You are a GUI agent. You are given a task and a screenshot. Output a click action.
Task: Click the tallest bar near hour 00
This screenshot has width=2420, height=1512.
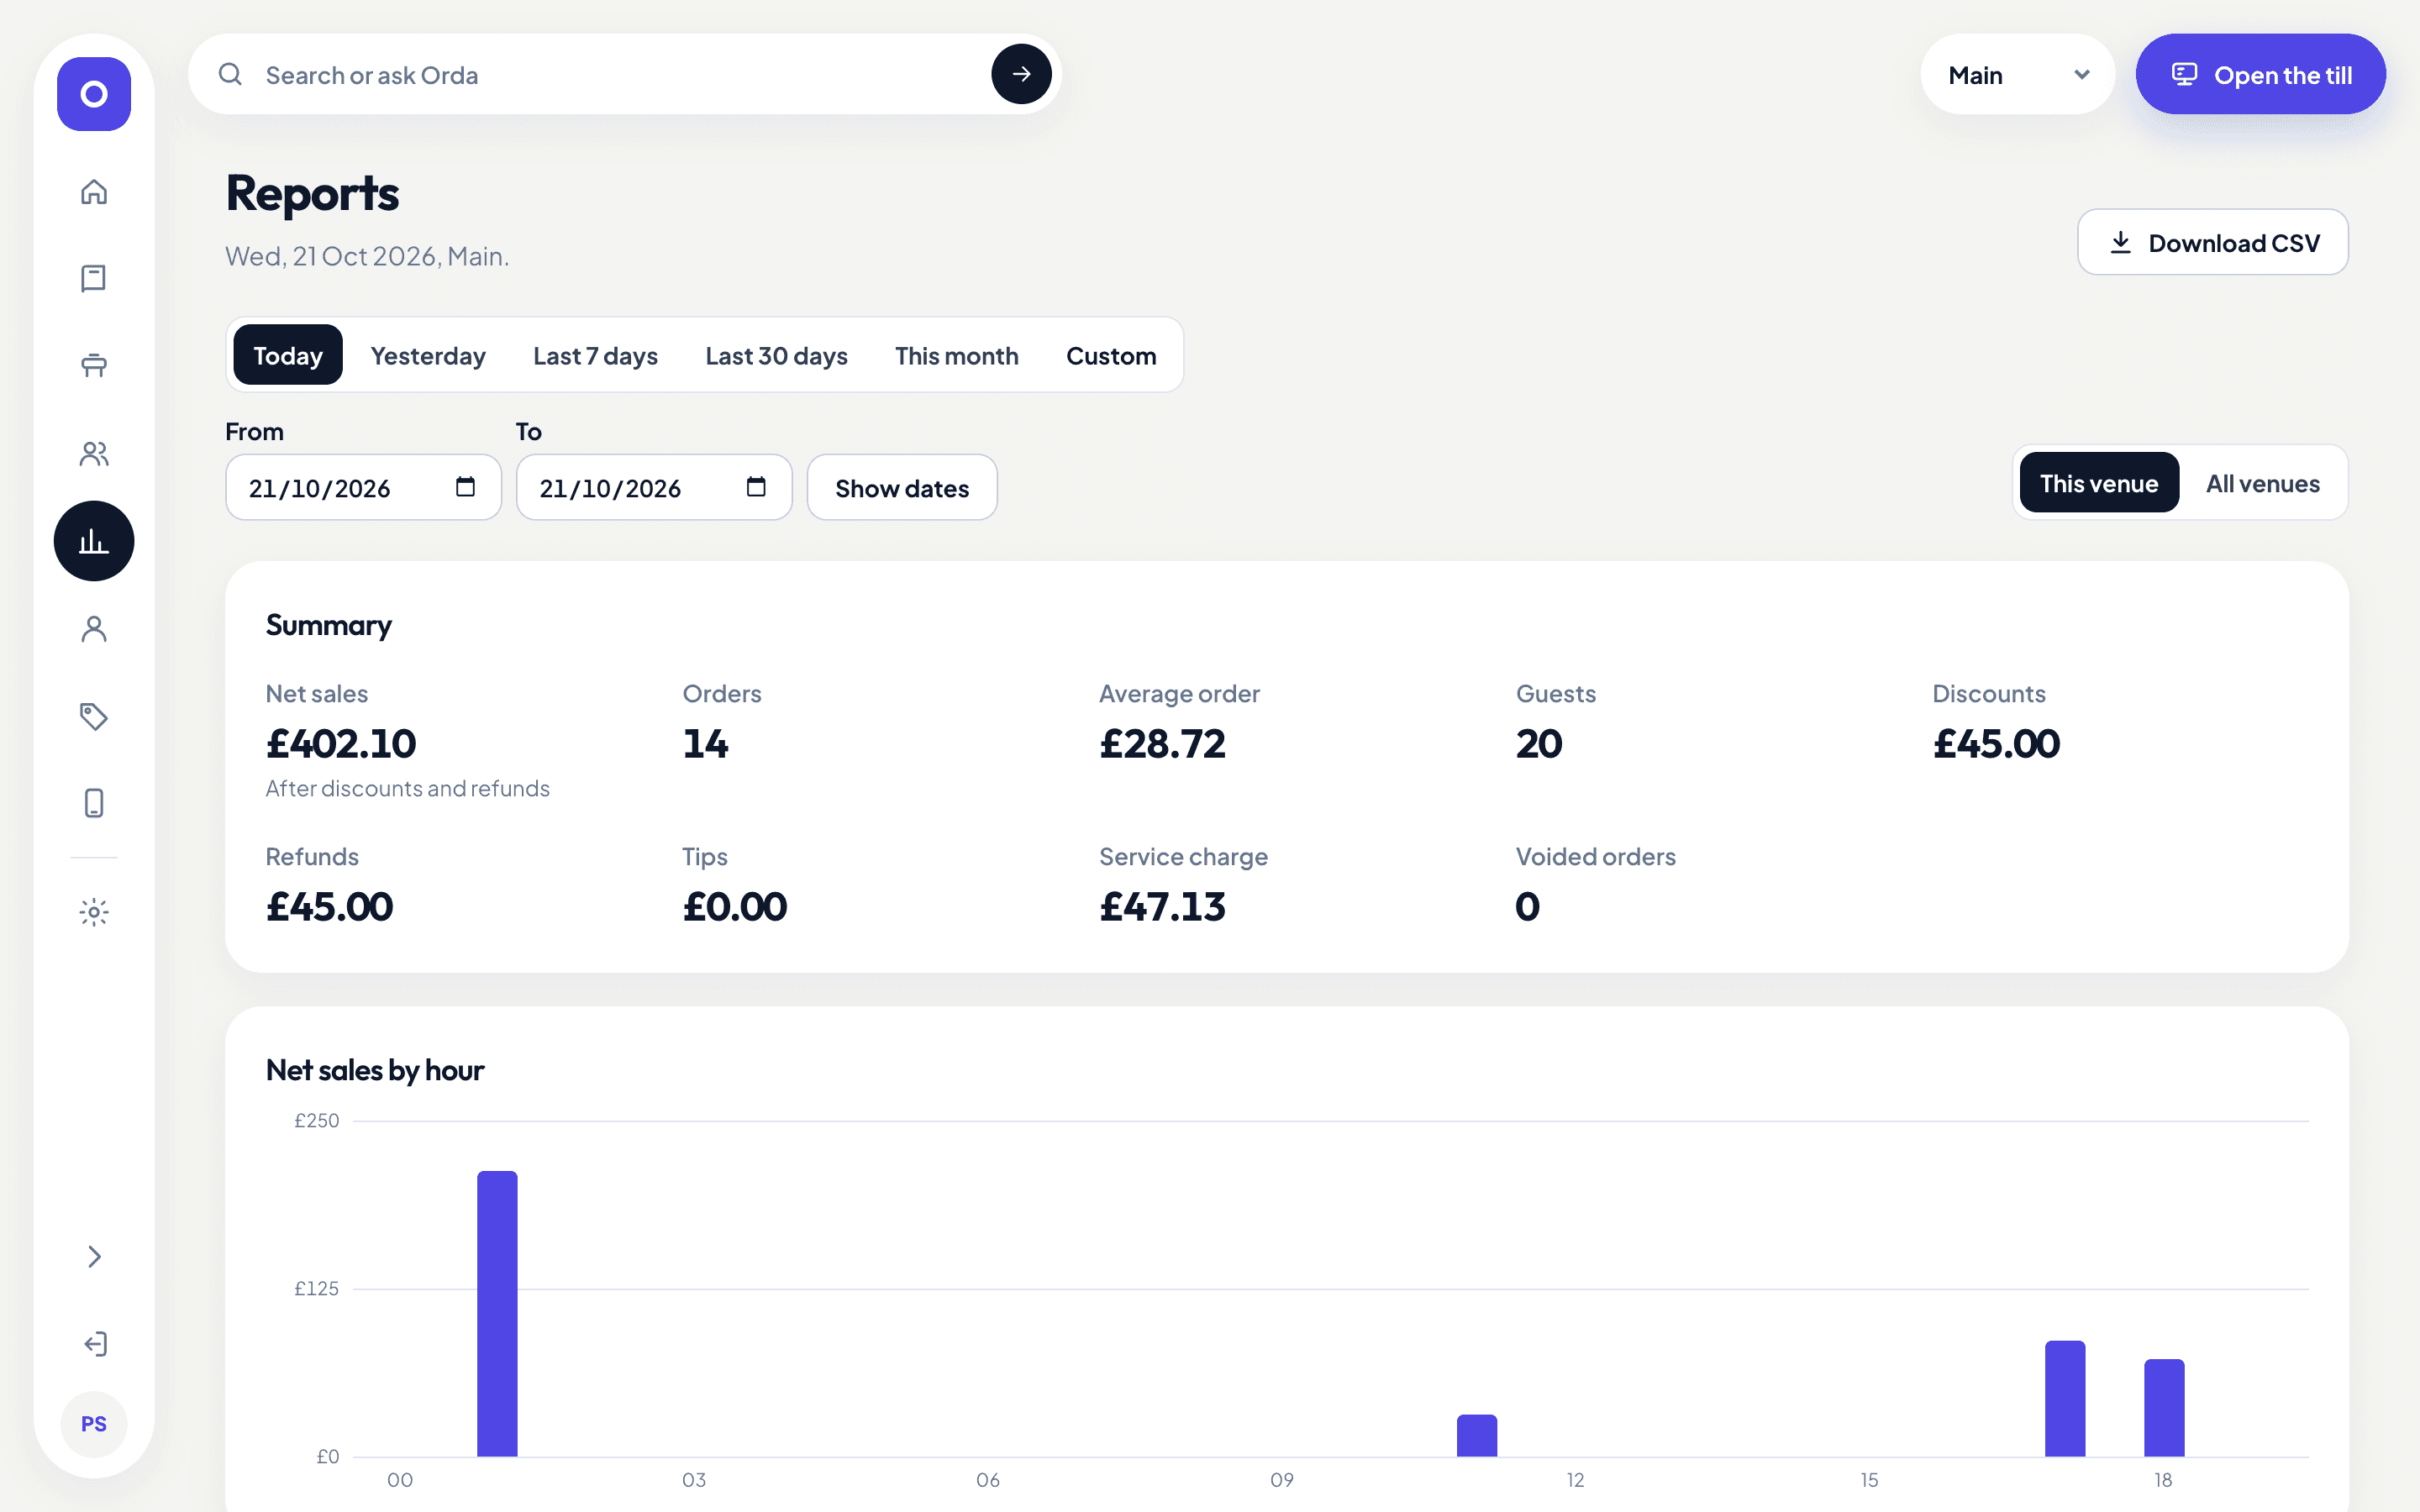(497, 1313)
